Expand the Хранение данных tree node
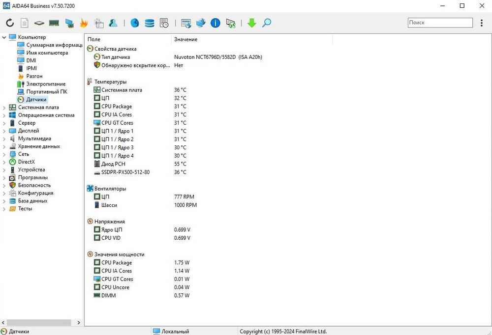The image size is (492, 335). [4, 146]
